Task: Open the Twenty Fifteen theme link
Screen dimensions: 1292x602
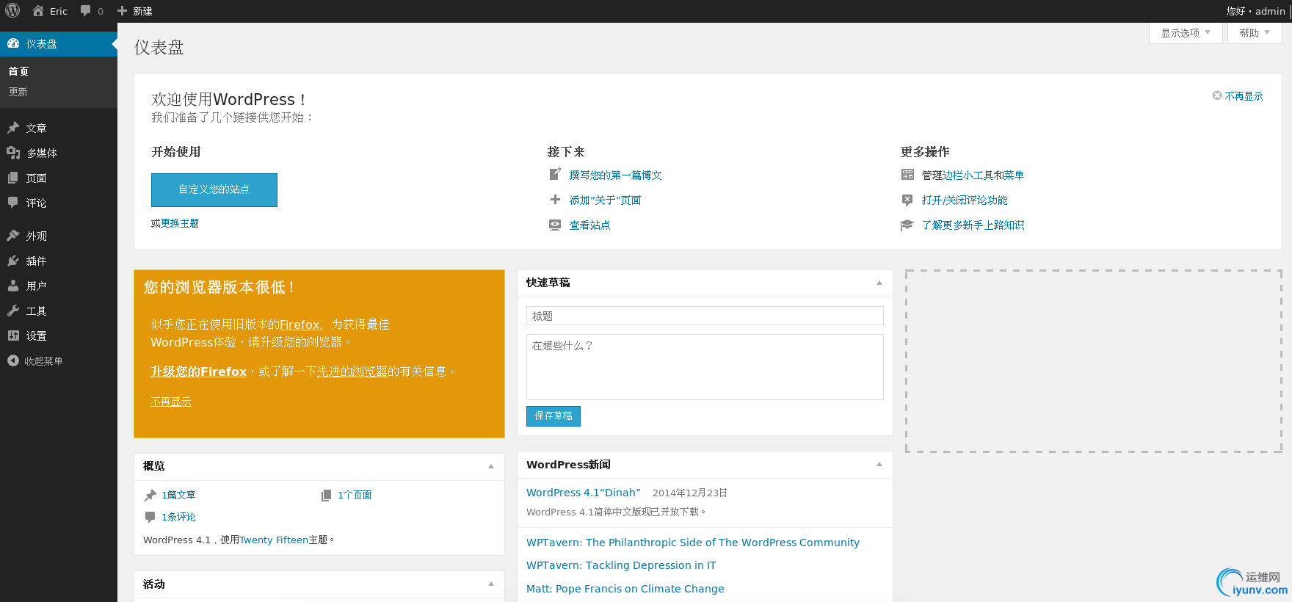Action: [274, 540]
